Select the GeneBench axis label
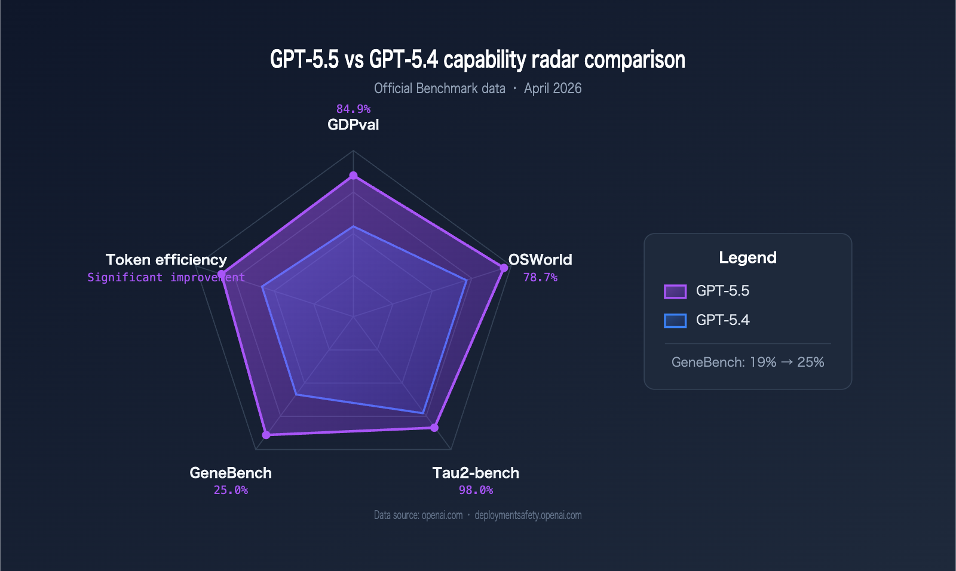Image resolution: width=956 pixels, height=571 pixels. [x=231, y=473]
